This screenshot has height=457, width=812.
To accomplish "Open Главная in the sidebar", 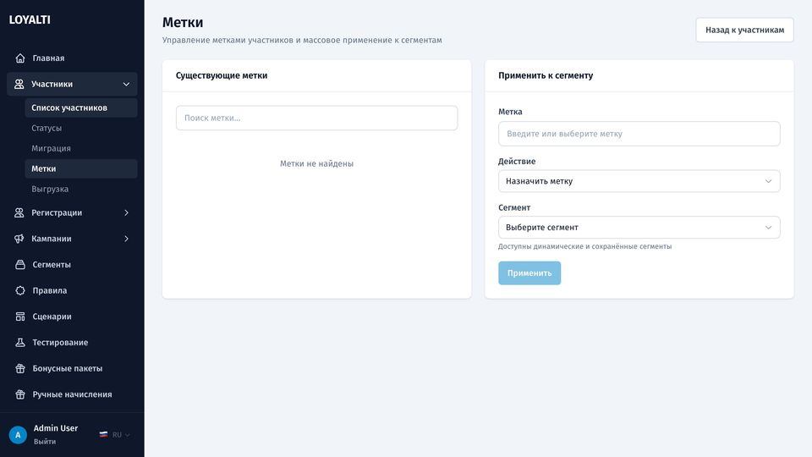I will pos(72,58).
